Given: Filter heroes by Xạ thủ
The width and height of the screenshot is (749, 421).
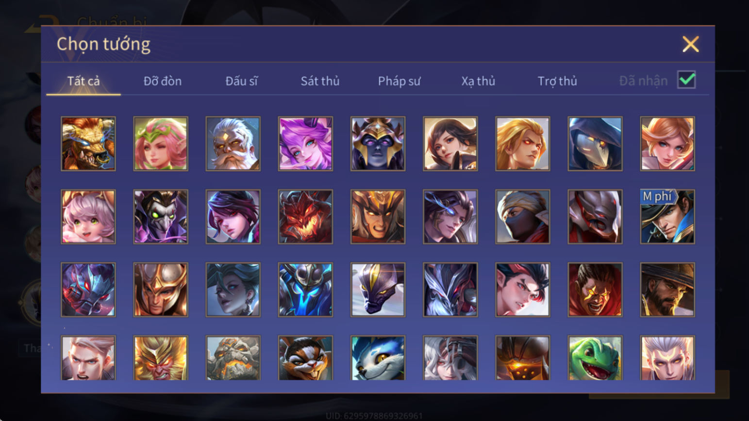Looking at the screenshot, I should pos(478,81).
